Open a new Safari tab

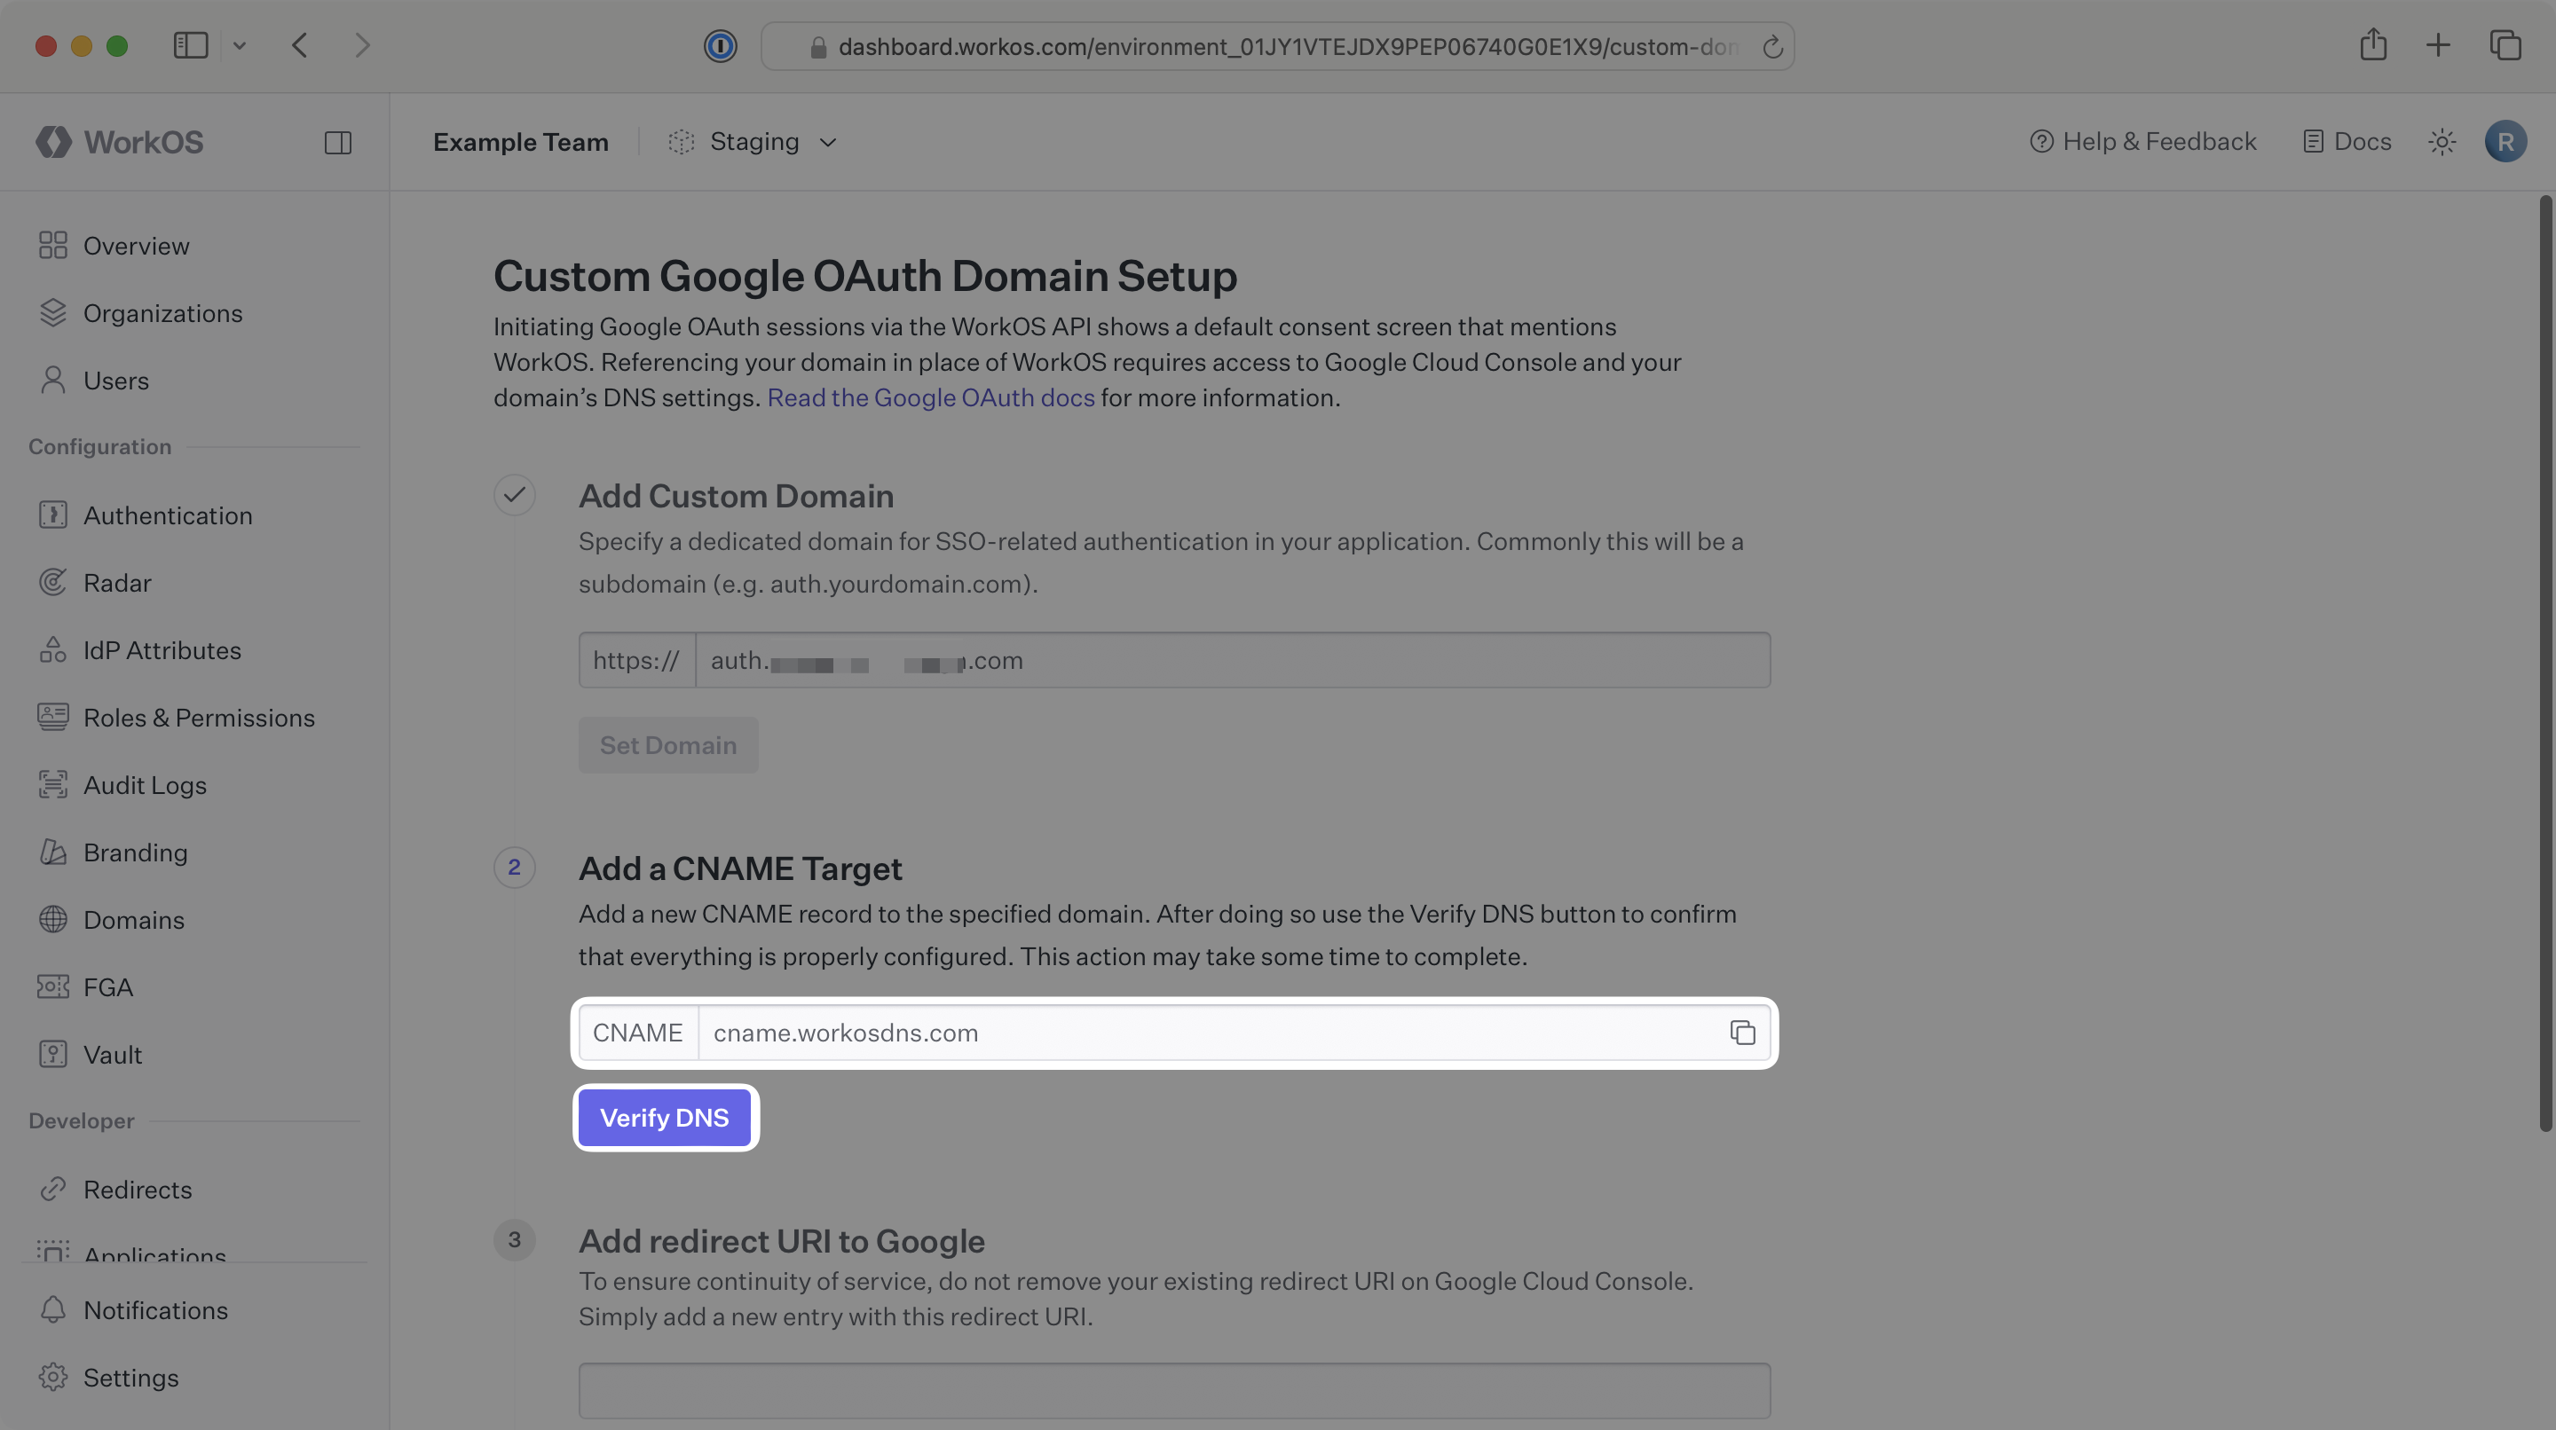(2437, 44)
